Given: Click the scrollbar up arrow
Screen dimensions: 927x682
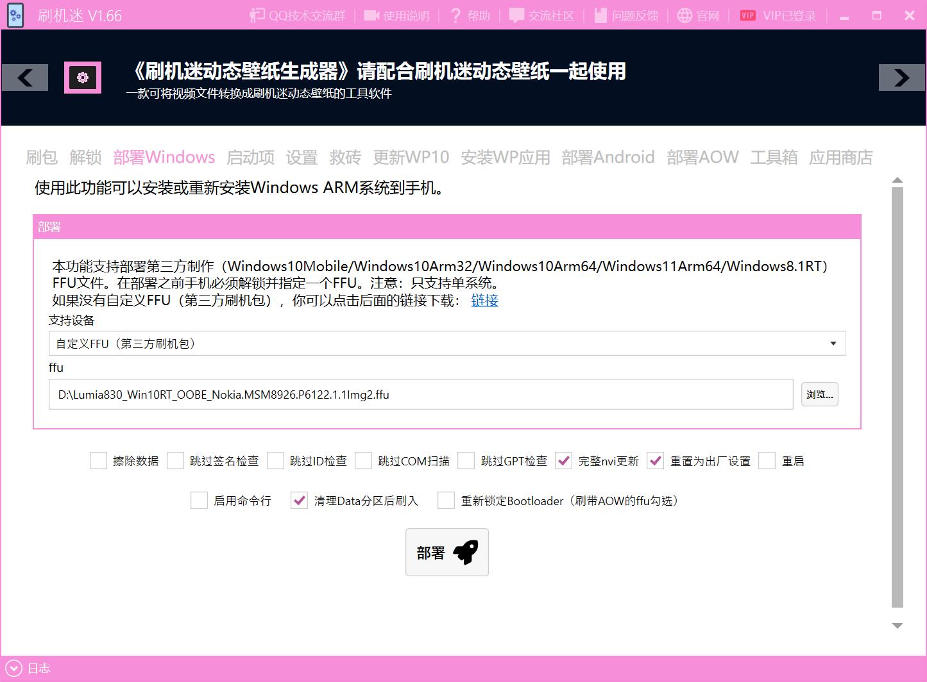Looking at the screenshot, I should pos(897,180).
